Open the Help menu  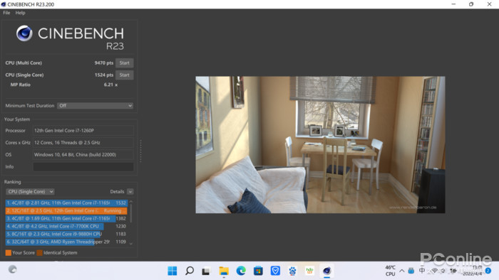tap(20, 13)
